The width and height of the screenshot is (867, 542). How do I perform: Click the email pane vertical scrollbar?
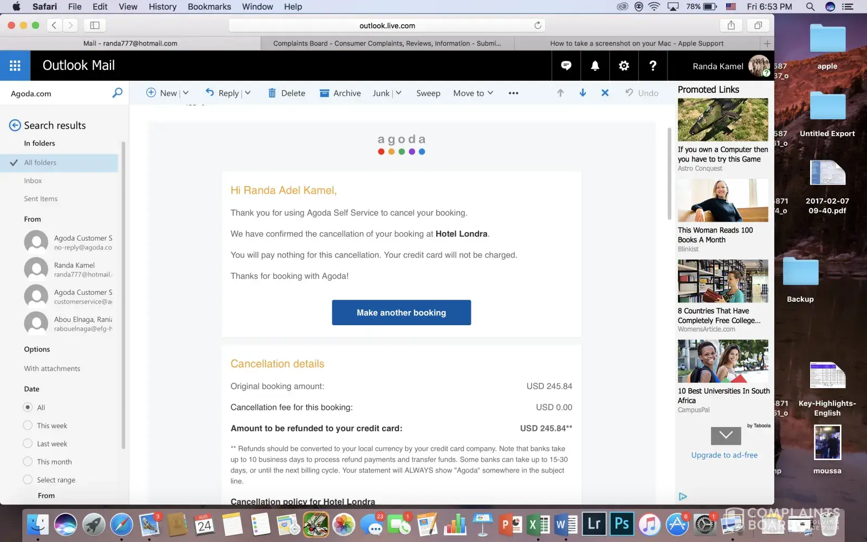tap(669, 173)
